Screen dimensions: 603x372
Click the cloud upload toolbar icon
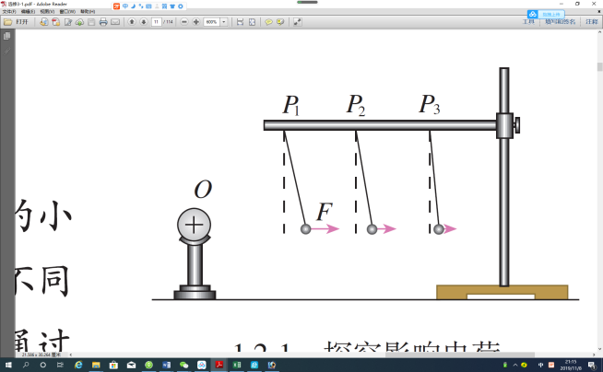79,22
